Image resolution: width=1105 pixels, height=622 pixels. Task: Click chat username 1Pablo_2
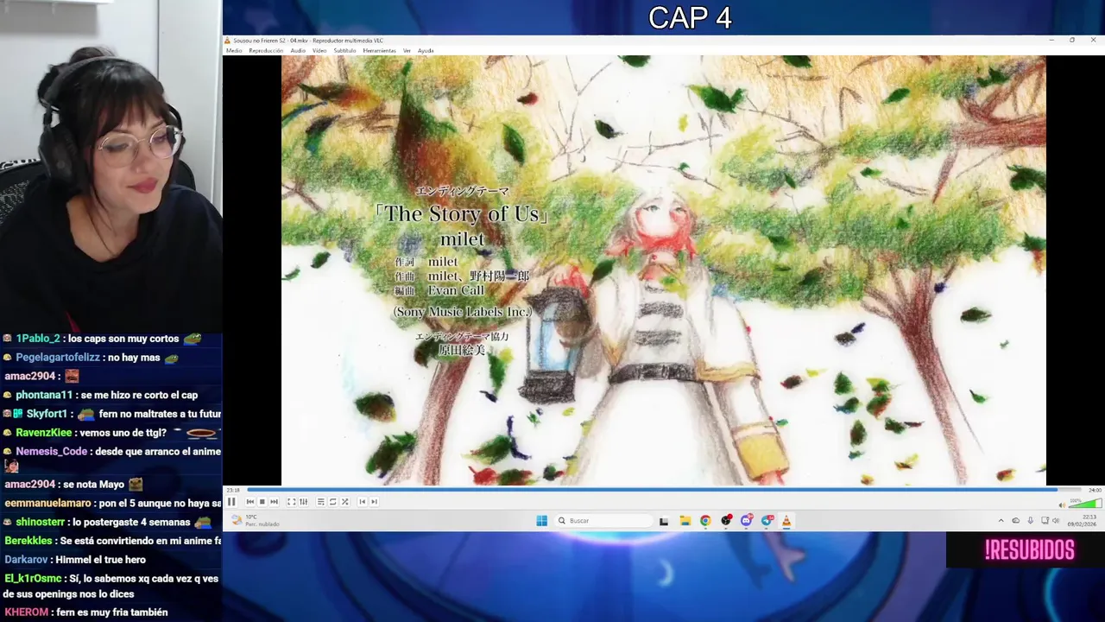tap(38, 339)
